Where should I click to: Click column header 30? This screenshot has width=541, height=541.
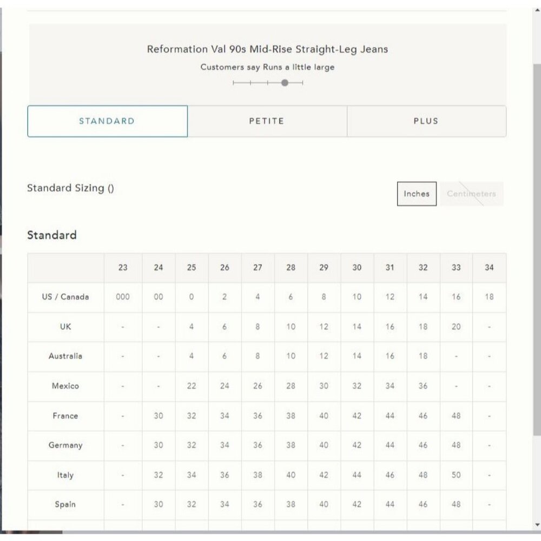click(x=357, y=268)
